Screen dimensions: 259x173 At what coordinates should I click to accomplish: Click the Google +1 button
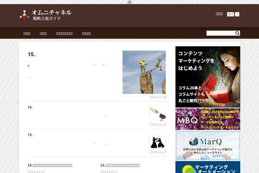click(230, 14)
